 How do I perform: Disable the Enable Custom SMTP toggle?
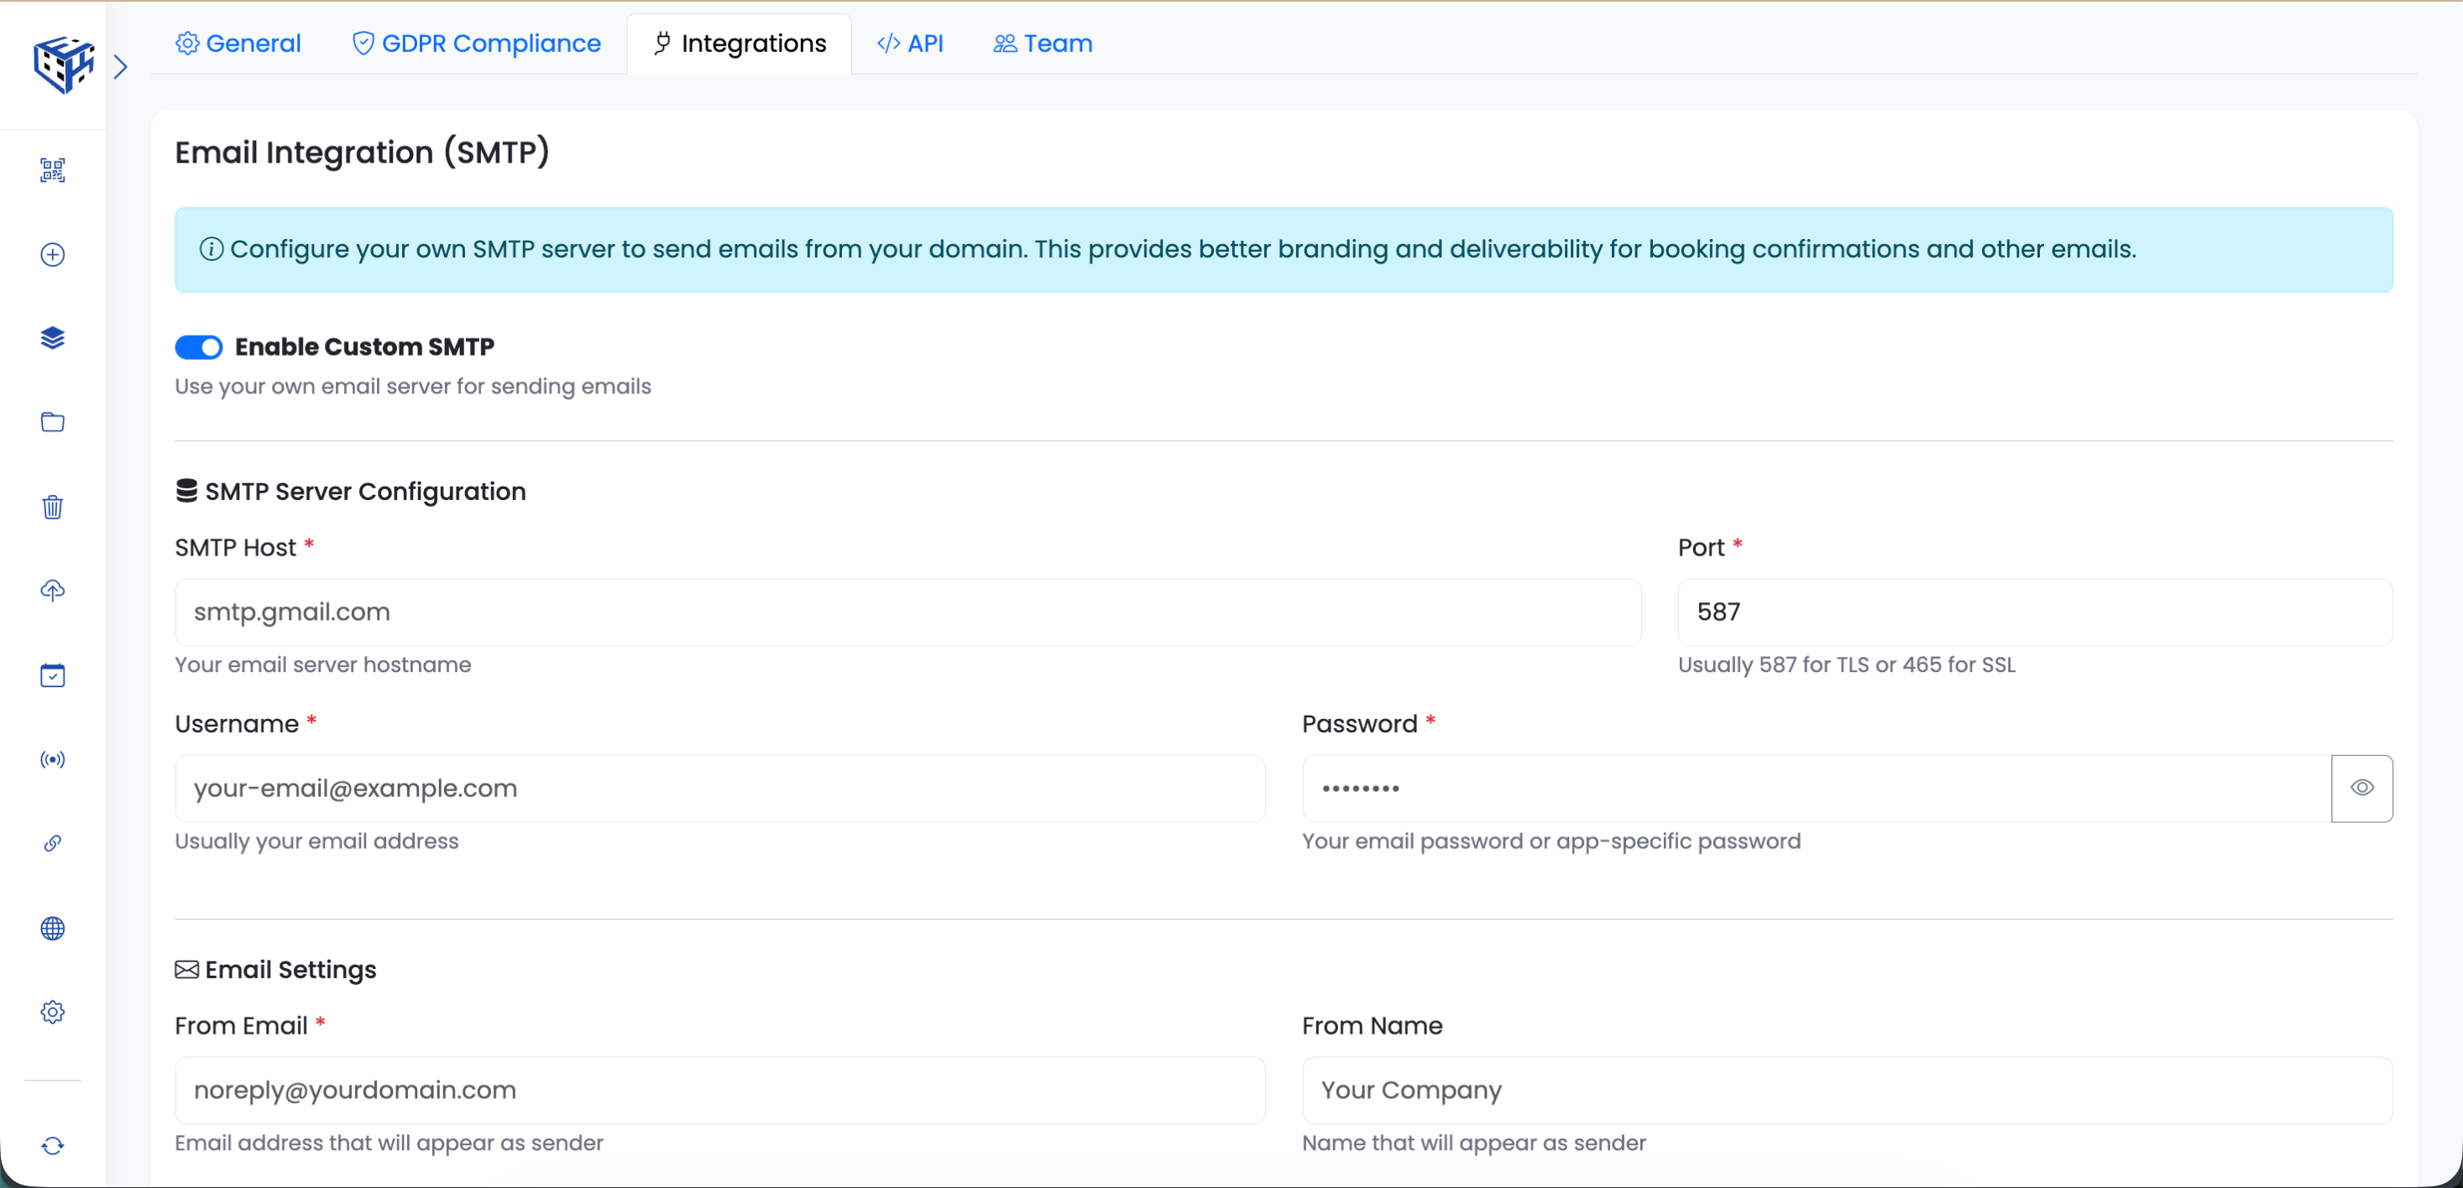199,347
